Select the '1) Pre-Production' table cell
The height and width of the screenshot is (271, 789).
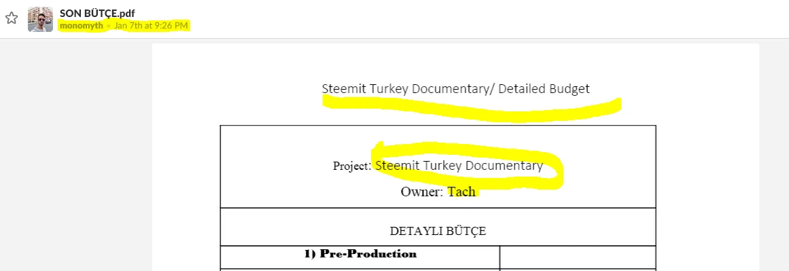coord(360,257)
